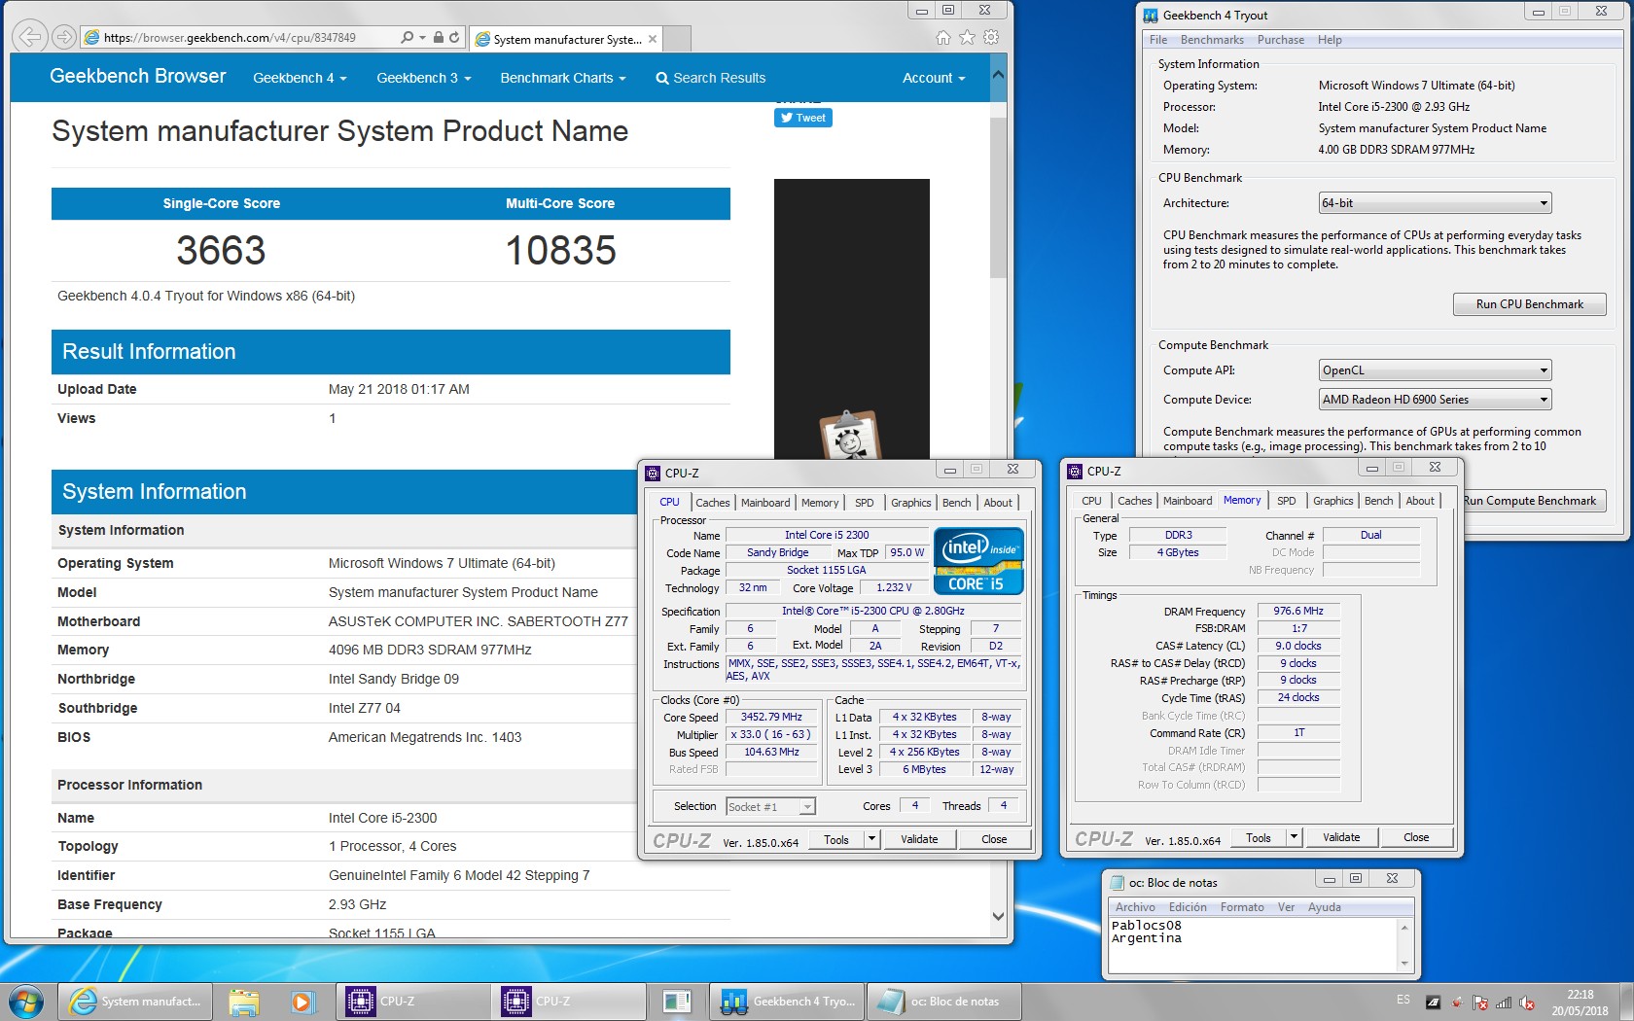Open the Archivo menu in Bloc de notas
This screenshot has height=1021, width=1634.
(1135, 907)
